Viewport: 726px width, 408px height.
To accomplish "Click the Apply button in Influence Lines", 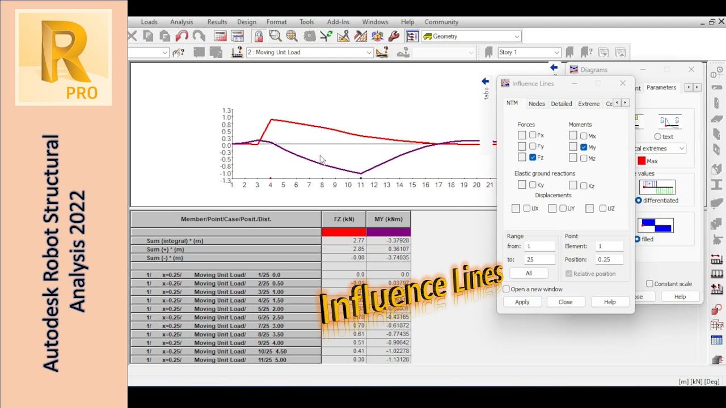I will click(522, 302).
